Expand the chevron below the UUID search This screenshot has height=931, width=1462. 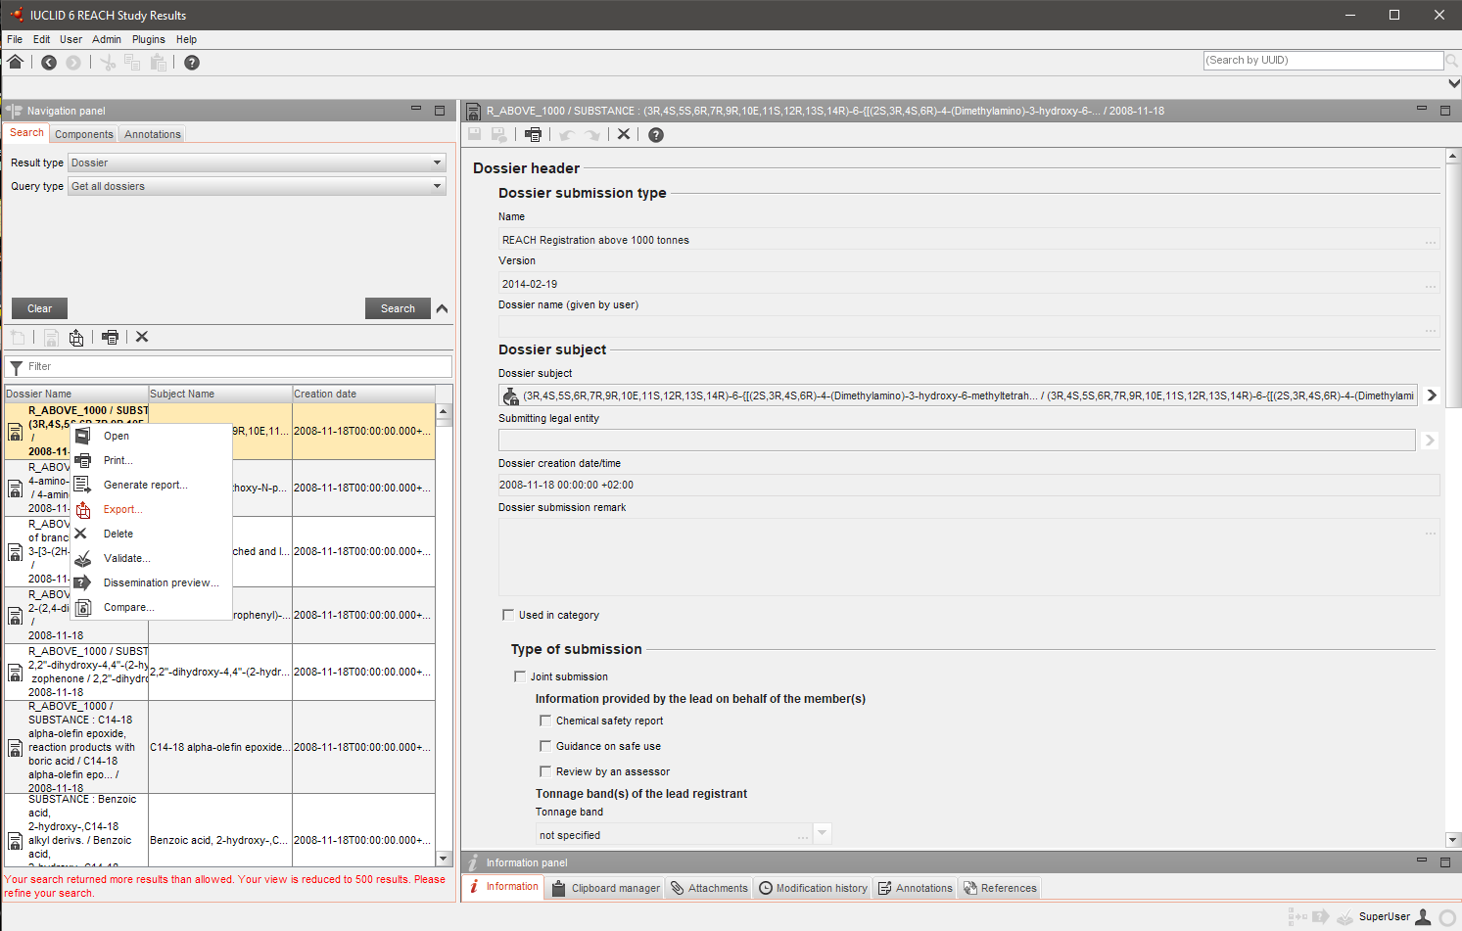[x=1454, y=84]
